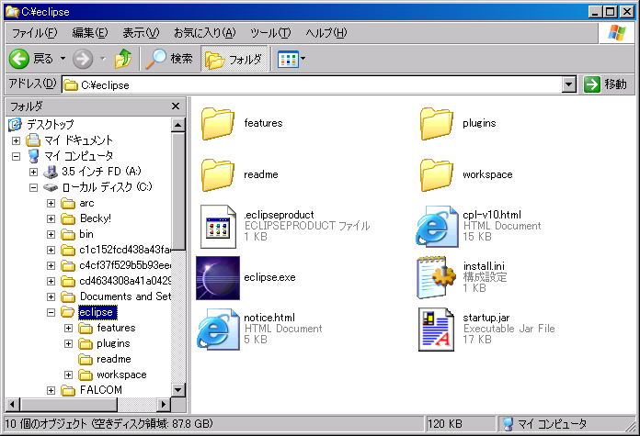Select the cpl-v10.html document icon

pyautogui.click(x=437, y=227)
